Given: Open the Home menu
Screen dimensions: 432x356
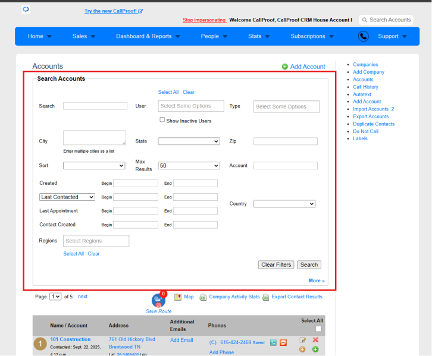Looking at the screenshot, I should 40,36.
